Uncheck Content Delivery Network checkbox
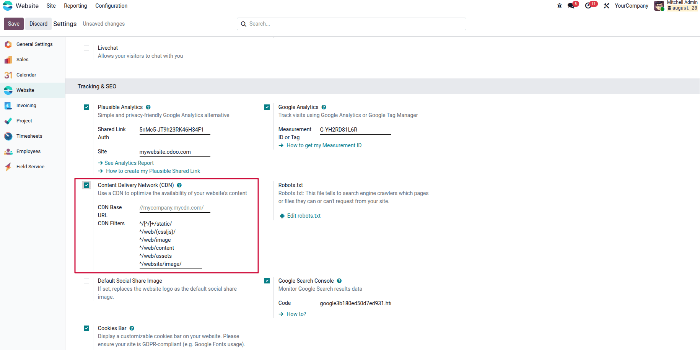 [86, 185]
